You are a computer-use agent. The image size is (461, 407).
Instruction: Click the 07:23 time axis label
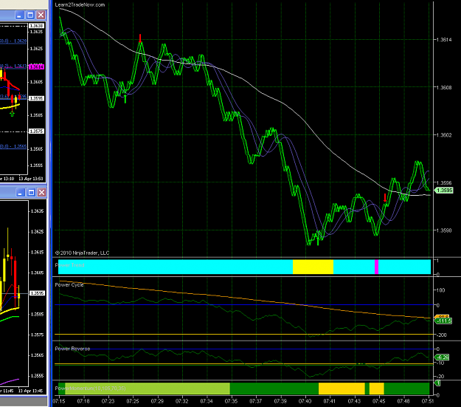tap(108, 401)
